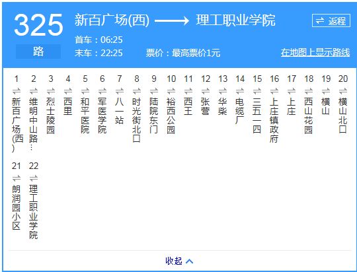Select stop 上庄镇政府
Viewport: 357px width, 272px height.
coord(274,120)
